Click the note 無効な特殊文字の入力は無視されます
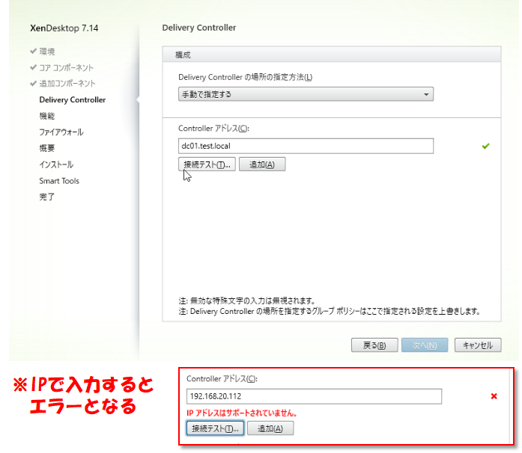This screenshot has height=453, width=522. click(246, 301)
